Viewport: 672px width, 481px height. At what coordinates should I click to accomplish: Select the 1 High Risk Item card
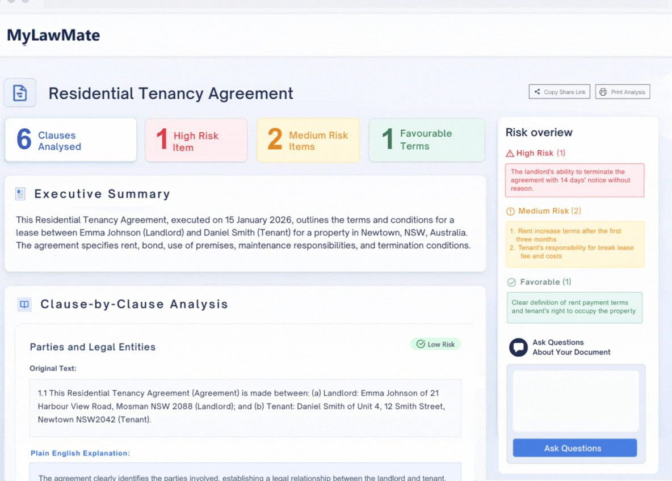[x=196, y=141]
